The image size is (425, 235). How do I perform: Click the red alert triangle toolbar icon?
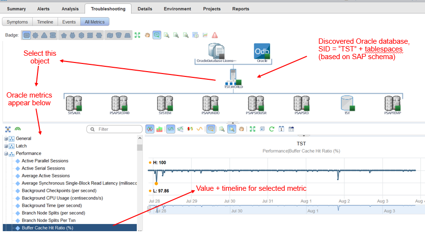pos(215,35)
